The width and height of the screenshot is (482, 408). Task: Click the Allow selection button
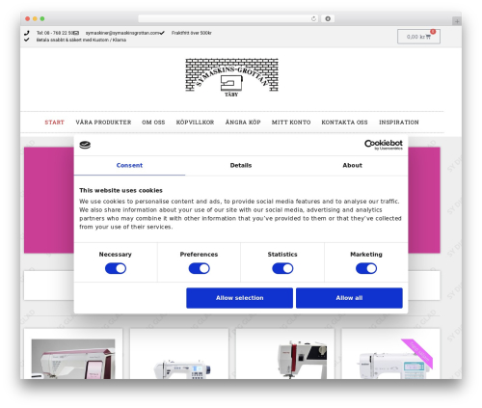tap(239, 298)
